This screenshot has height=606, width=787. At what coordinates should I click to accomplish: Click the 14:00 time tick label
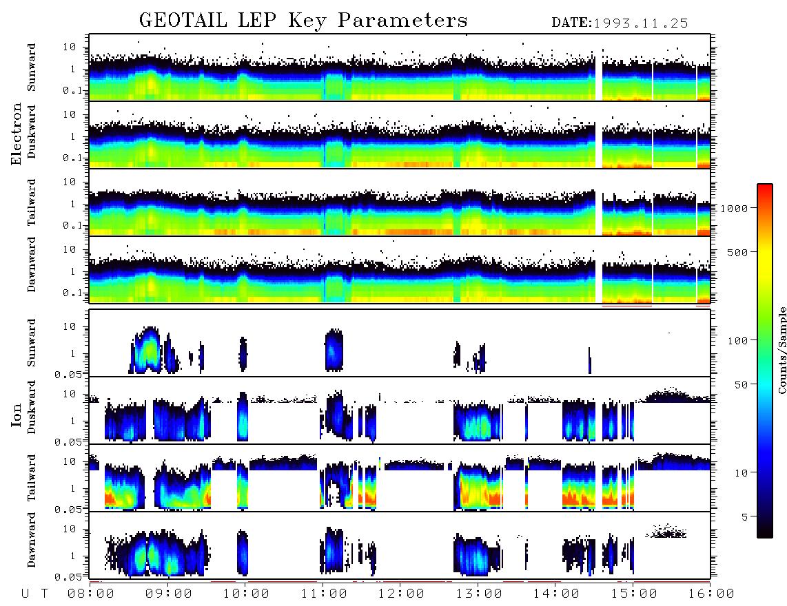pos(556,594)
